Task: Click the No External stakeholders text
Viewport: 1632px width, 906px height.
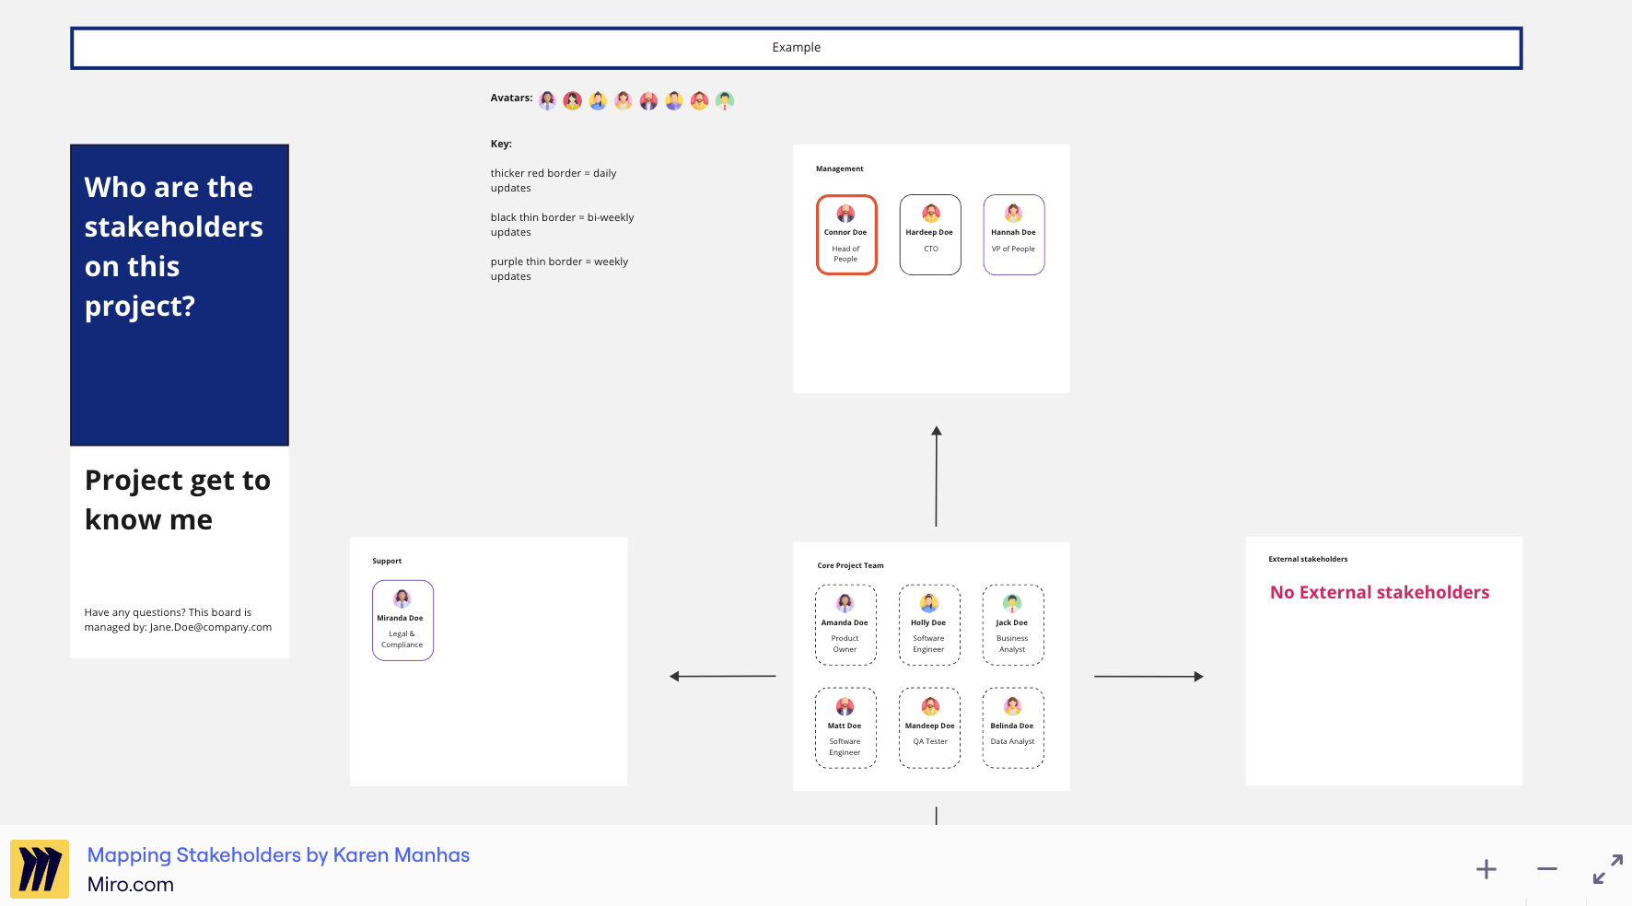Action: coord(1380,592)
